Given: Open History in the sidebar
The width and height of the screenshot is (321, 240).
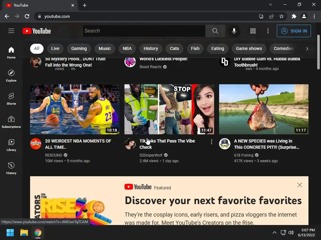Looking at the screenshot, I should [x=11, y=168].
